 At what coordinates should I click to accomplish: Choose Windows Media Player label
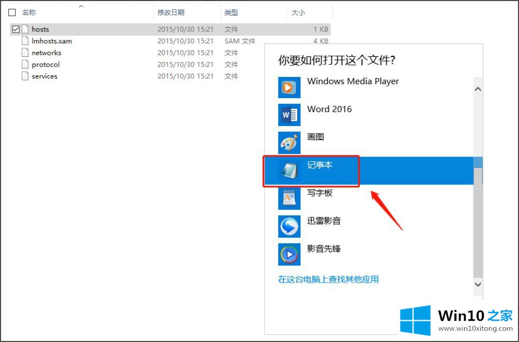[353, 81]
